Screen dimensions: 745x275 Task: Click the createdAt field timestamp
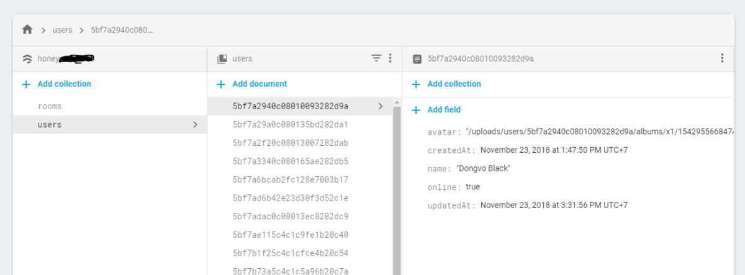[x=554, y=150]
